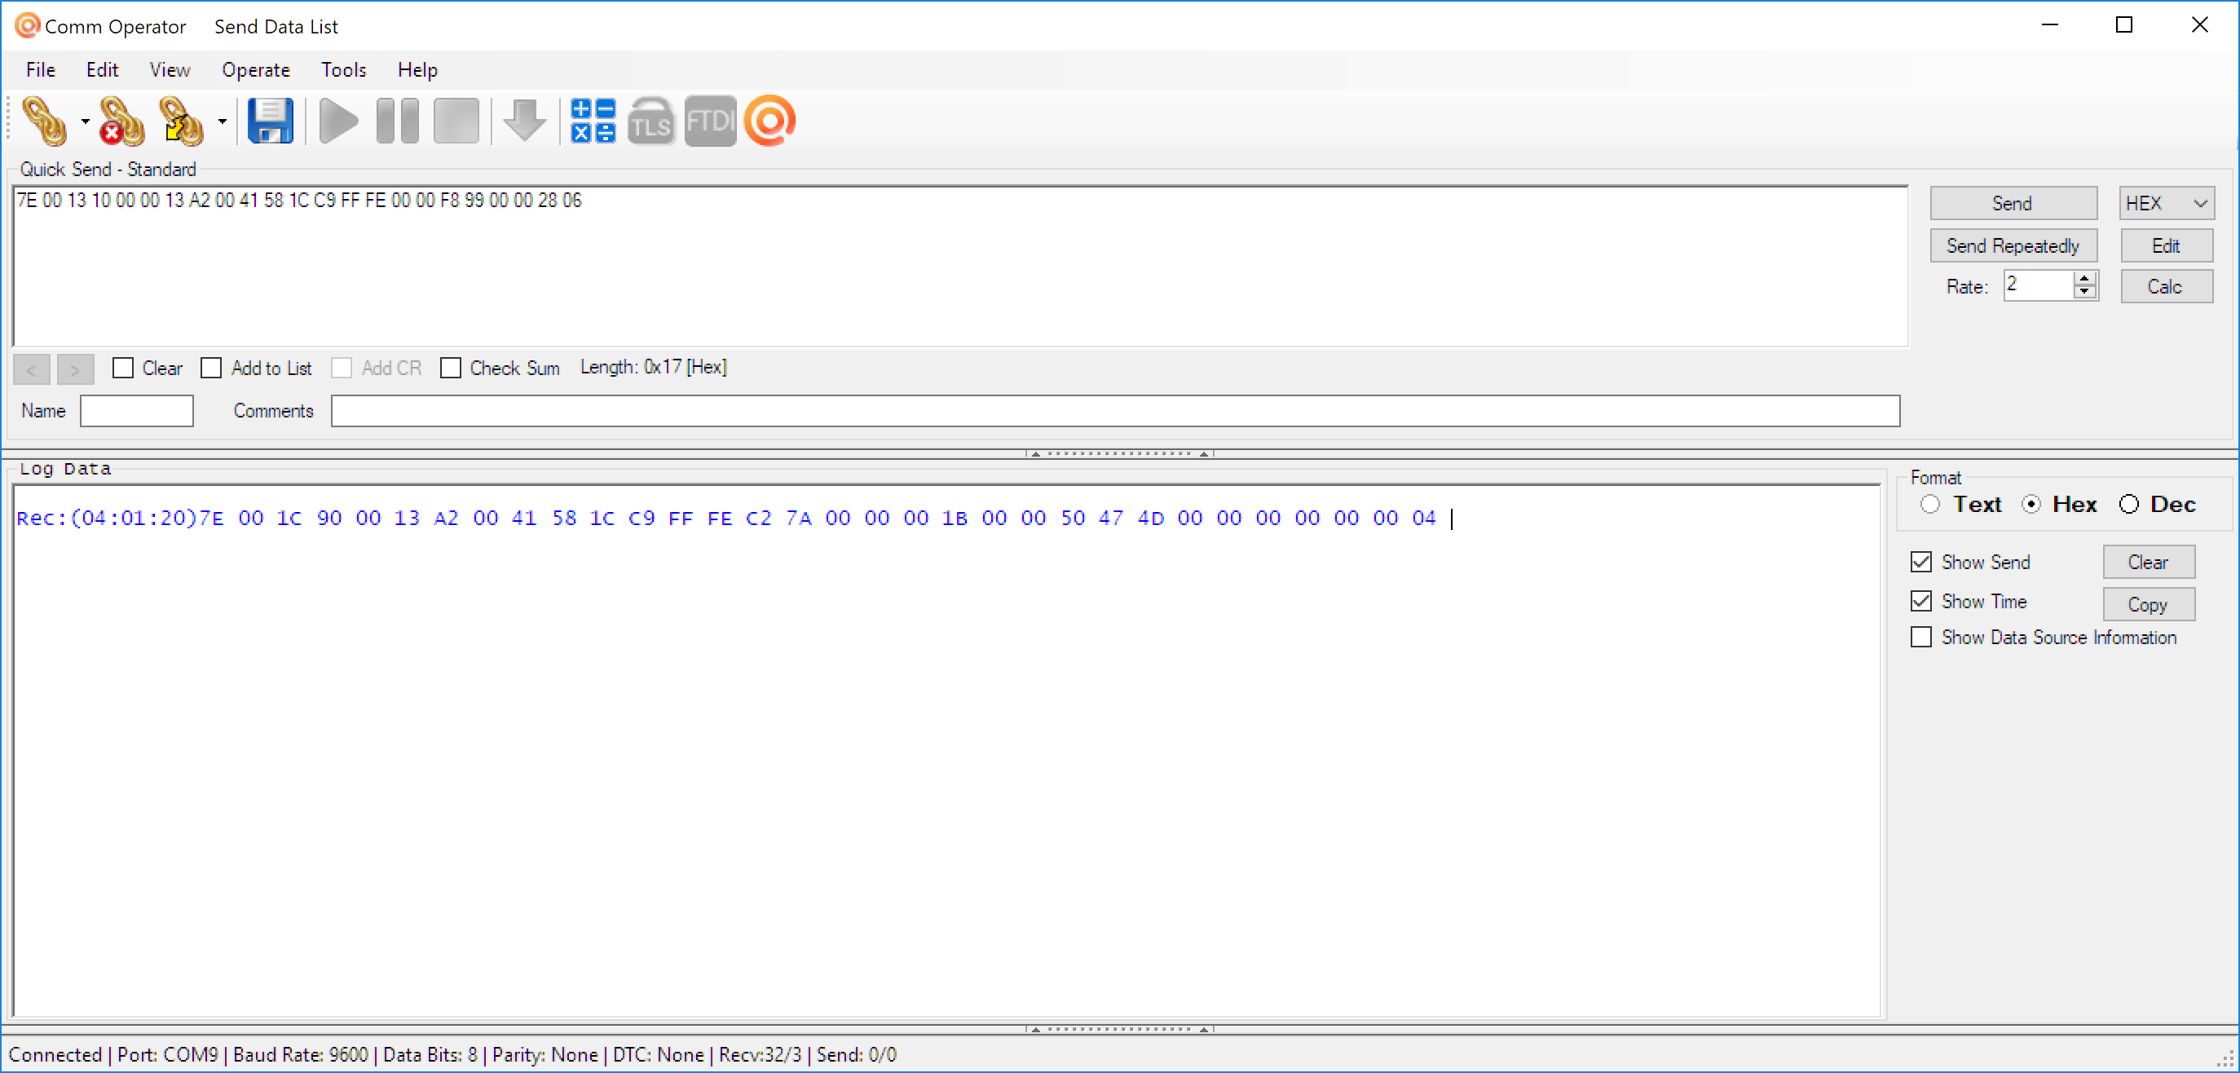The image size is (2240, 1073).
Task: Click the collapse handle above status bar
Action: [1120, 1029]
